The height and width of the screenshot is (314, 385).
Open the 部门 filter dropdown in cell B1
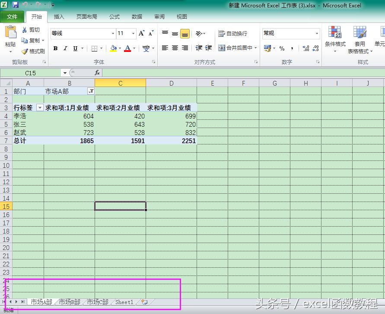[91, 91]
